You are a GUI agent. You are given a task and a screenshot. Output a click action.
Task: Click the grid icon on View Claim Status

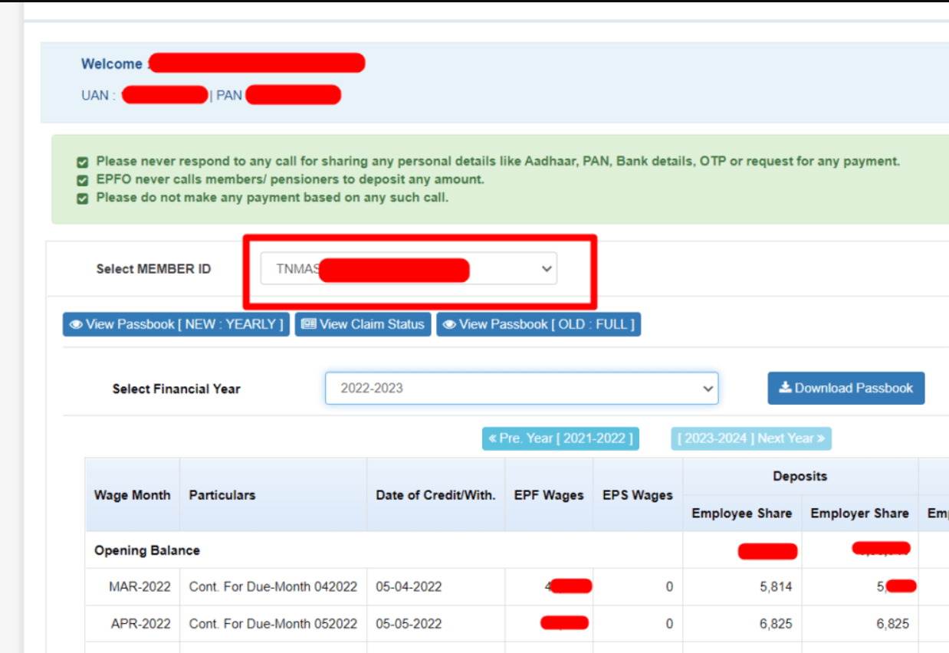pos(310,324)
